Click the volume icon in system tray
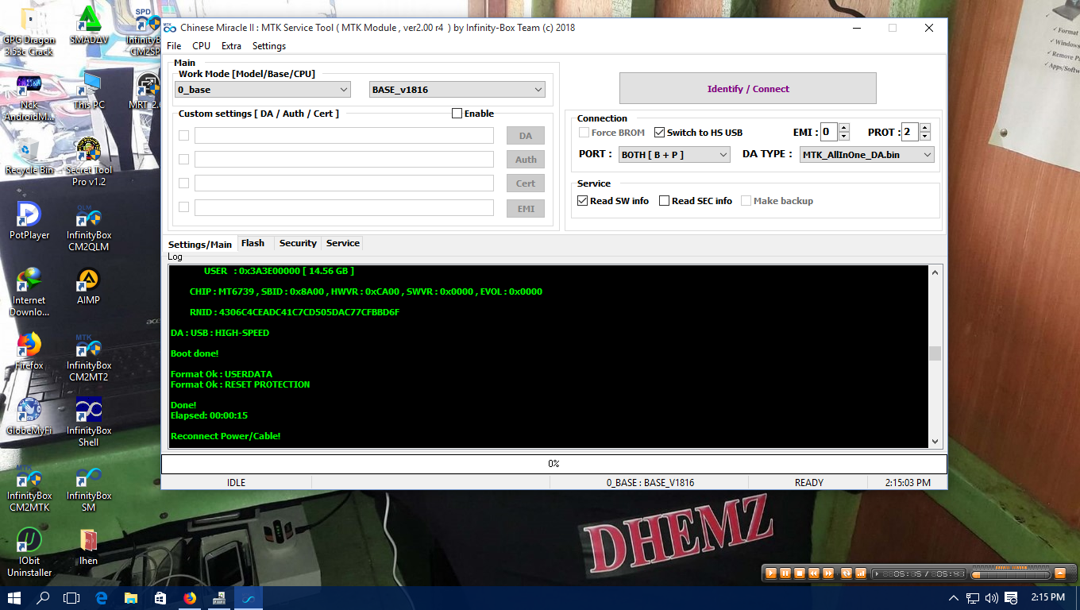 coord(991,598)
